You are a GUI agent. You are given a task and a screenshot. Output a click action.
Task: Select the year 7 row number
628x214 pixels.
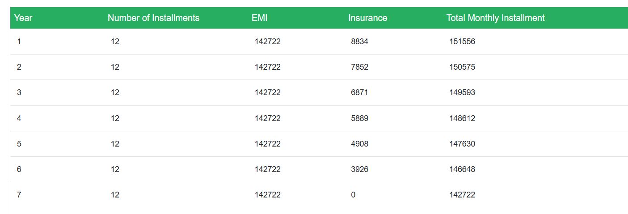coord(19,195)
